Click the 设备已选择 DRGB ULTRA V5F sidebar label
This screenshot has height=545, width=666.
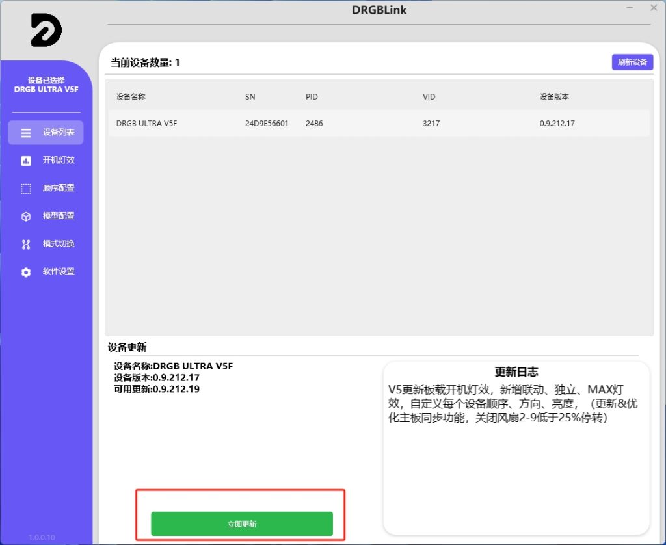[46, 85]
